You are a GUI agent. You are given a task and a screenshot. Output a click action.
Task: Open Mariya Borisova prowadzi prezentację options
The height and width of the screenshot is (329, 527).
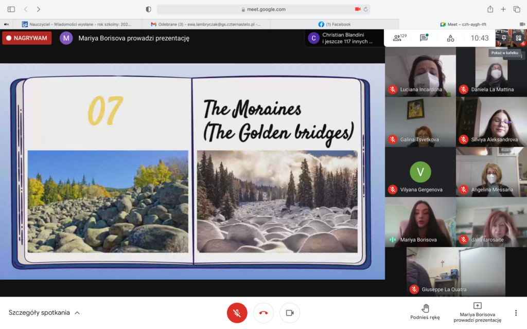coord(477,312)
